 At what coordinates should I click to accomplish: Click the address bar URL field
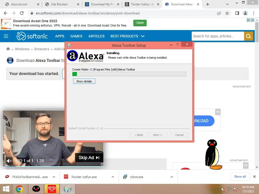122,13
